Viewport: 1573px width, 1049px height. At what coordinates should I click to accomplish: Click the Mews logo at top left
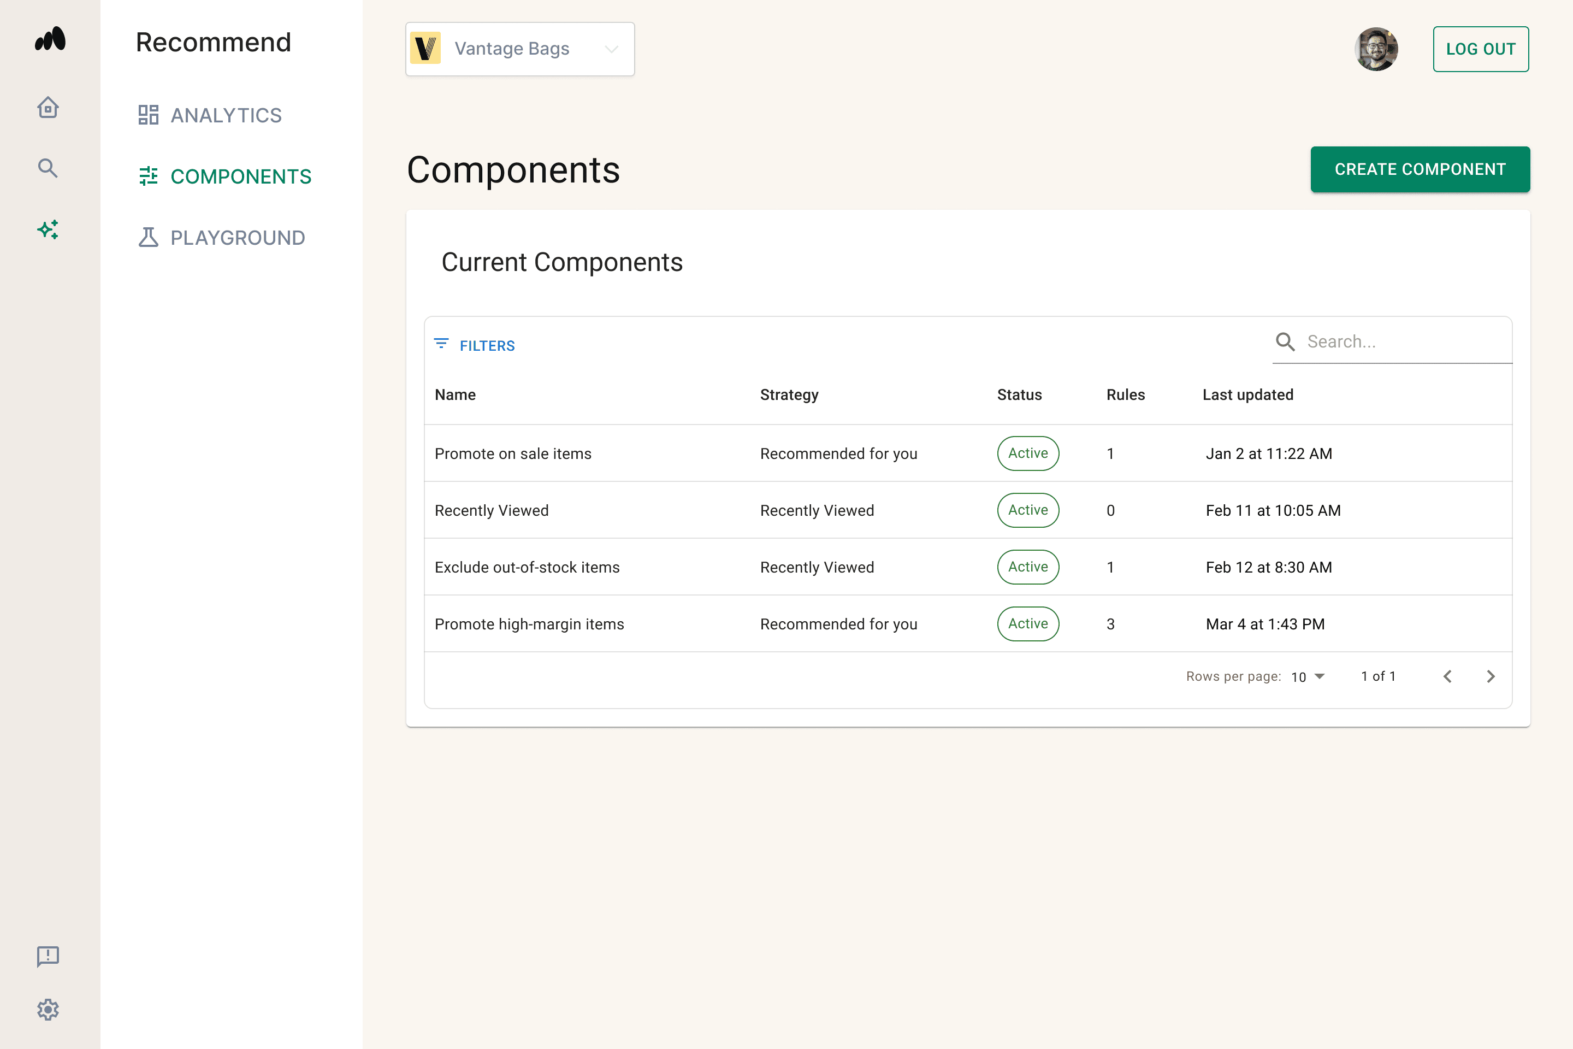(50, 39)
